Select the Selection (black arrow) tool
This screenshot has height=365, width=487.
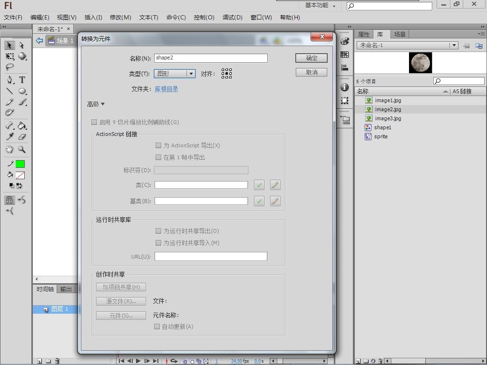click(x=10, y=45)
